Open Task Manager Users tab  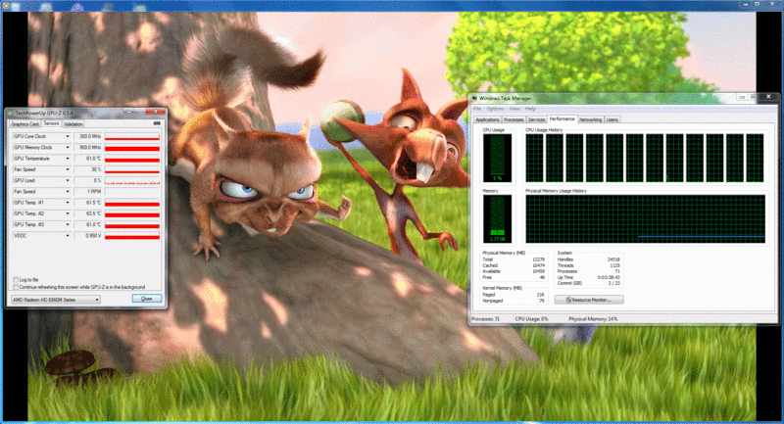(612, 119)
